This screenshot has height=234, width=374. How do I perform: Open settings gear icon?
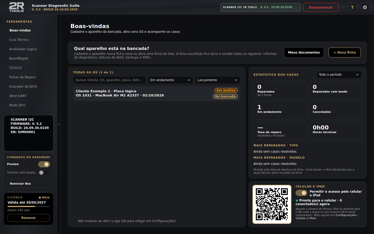(x=365, y=7)
